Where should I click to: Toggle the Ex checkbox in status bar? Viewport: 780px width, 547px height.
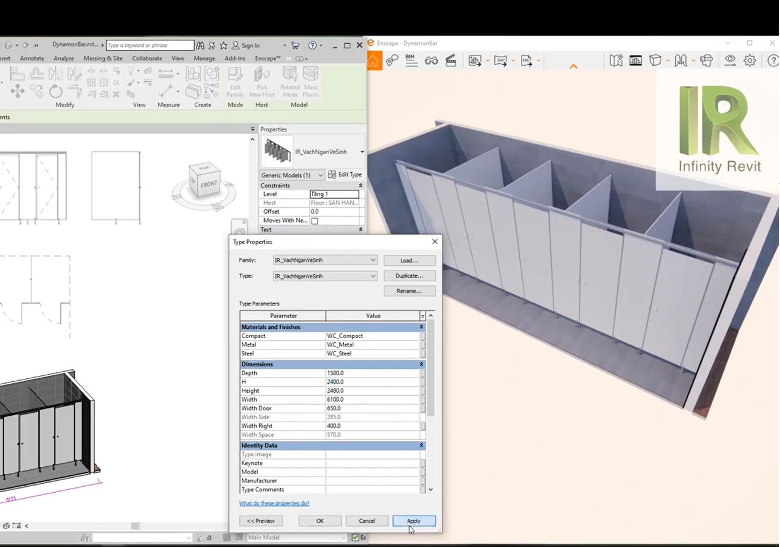pos(355,537)
